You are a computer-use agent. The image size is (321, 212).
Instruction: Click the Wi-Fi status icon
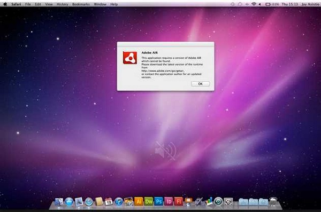tap(254, 4)
